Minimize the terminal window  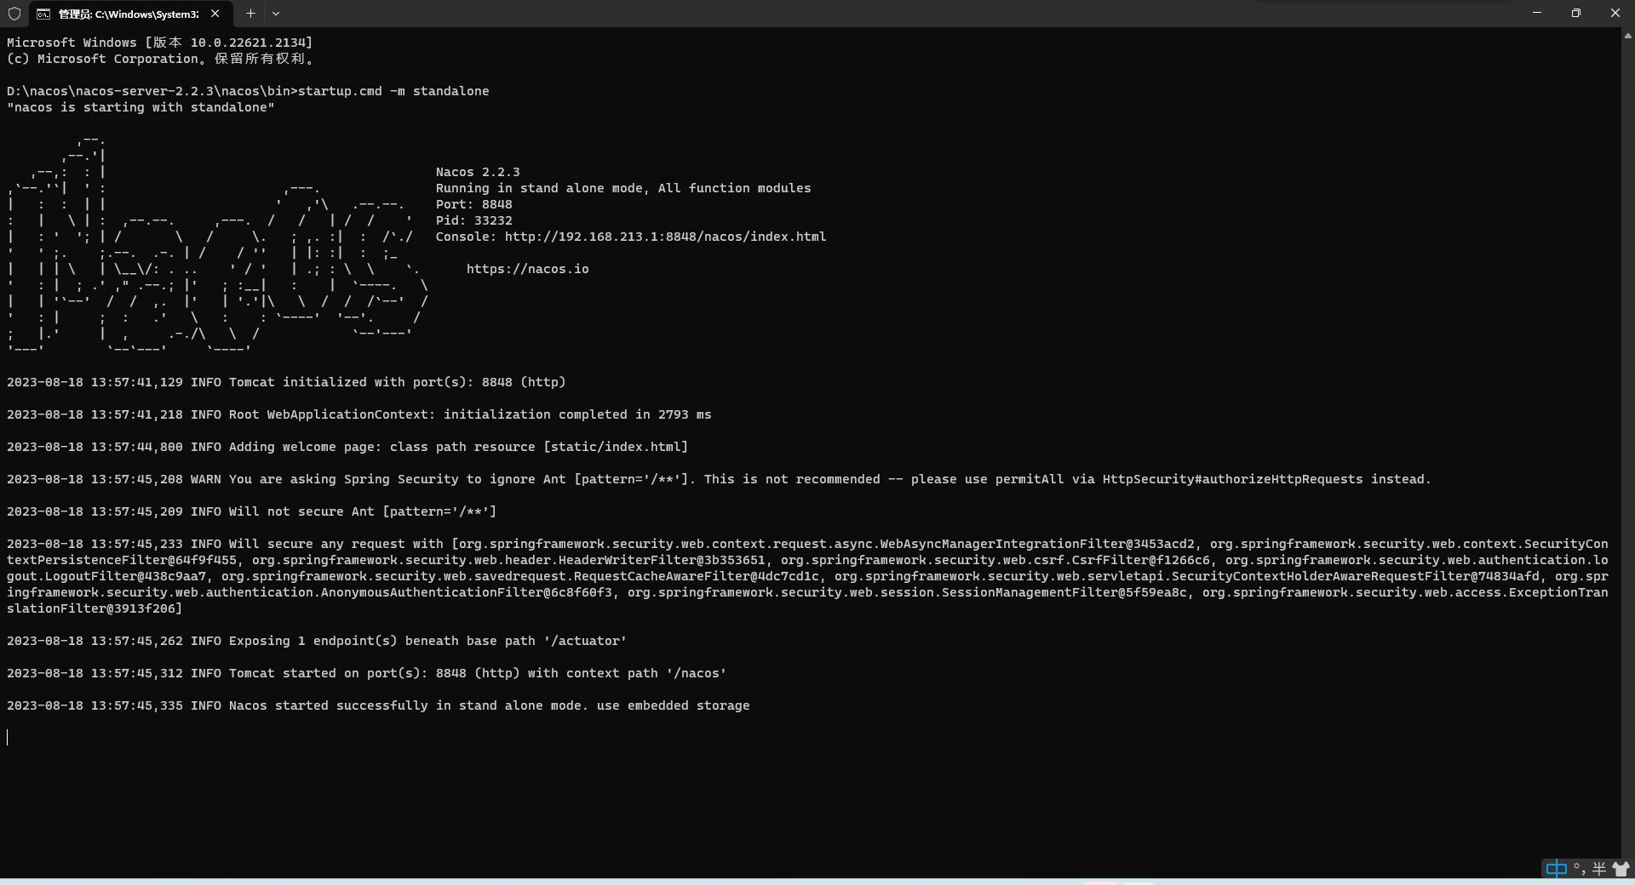(1537, 13)
